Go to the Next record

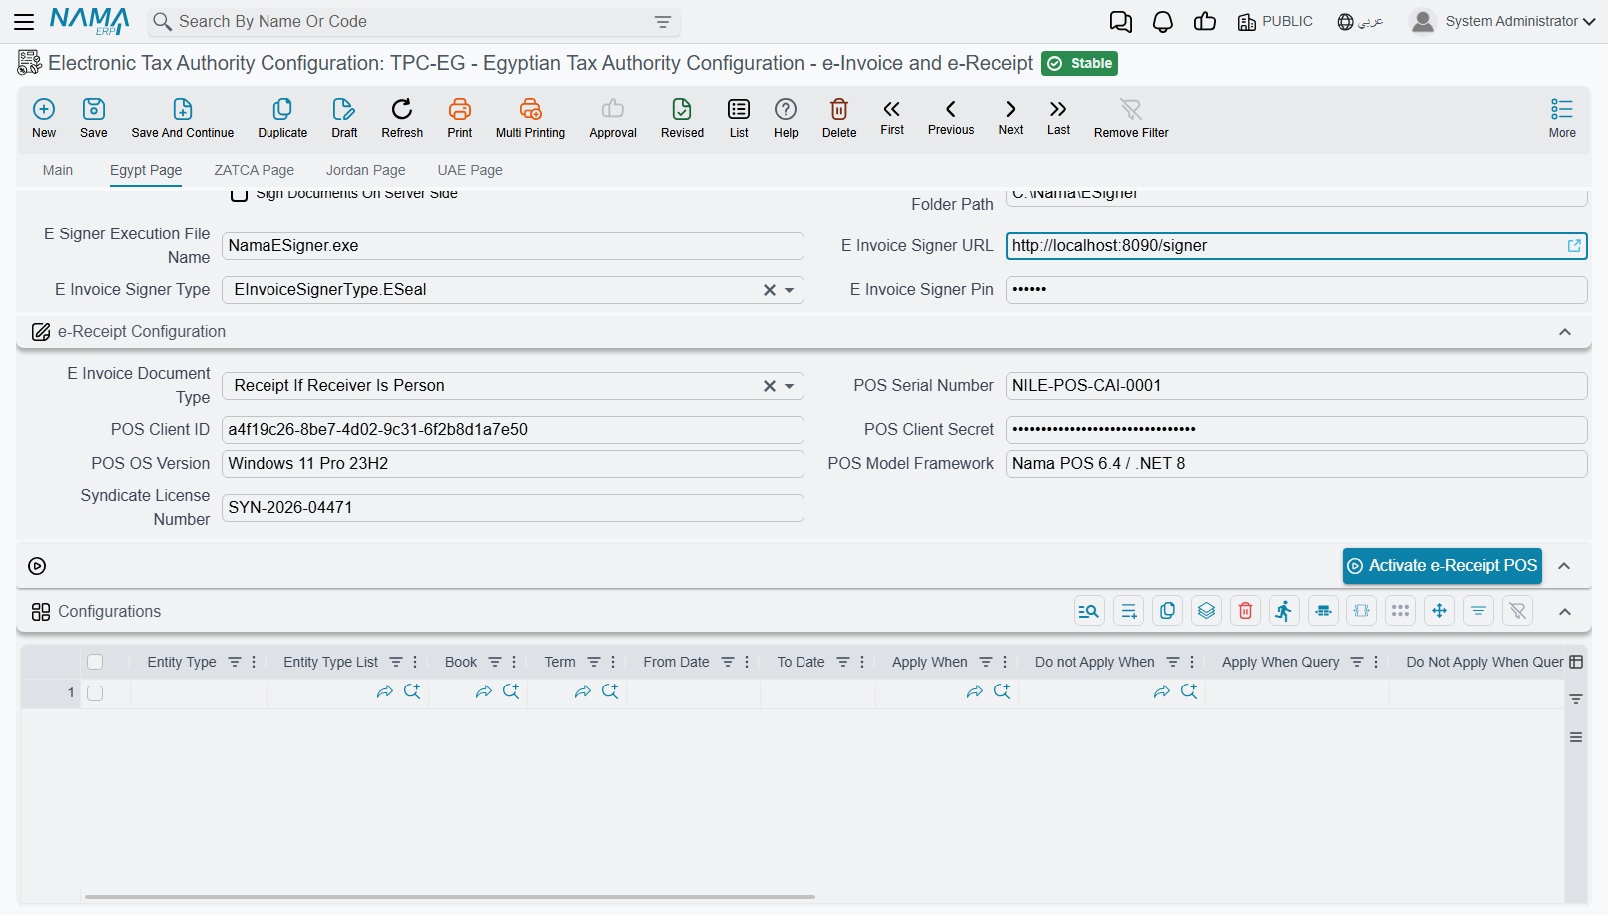[1011, 116]
